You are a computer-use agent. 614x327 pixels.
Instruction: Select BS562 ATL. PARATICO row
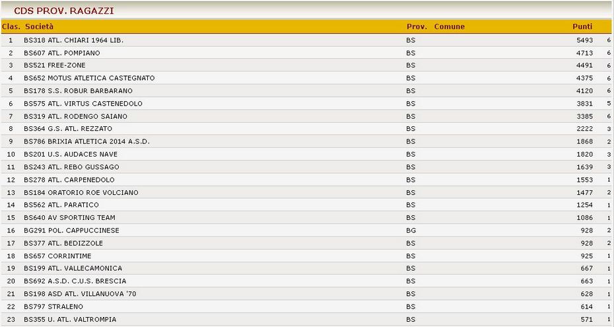coord(307,205)
